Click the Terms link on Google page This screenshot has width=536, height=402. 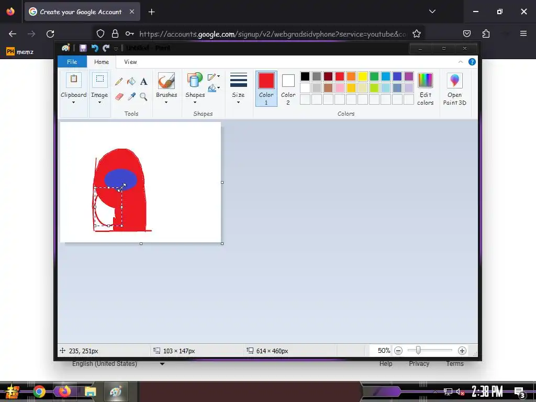tap(455, 364)
